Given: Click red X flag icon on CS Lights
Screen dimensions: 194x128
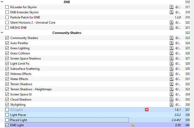Looking at the screenshot, I should click(x=147, y=110).
